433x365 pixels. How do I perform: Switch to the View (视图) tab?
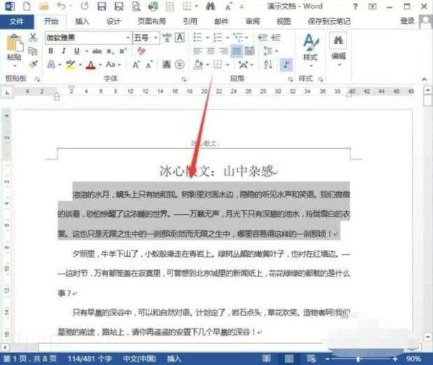(284, 21)
